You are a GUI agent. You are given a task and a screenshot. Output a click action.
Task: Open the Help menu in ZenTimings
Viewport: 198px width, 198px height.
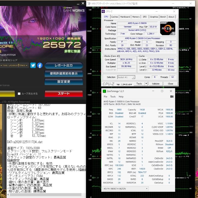coord(121,97)
